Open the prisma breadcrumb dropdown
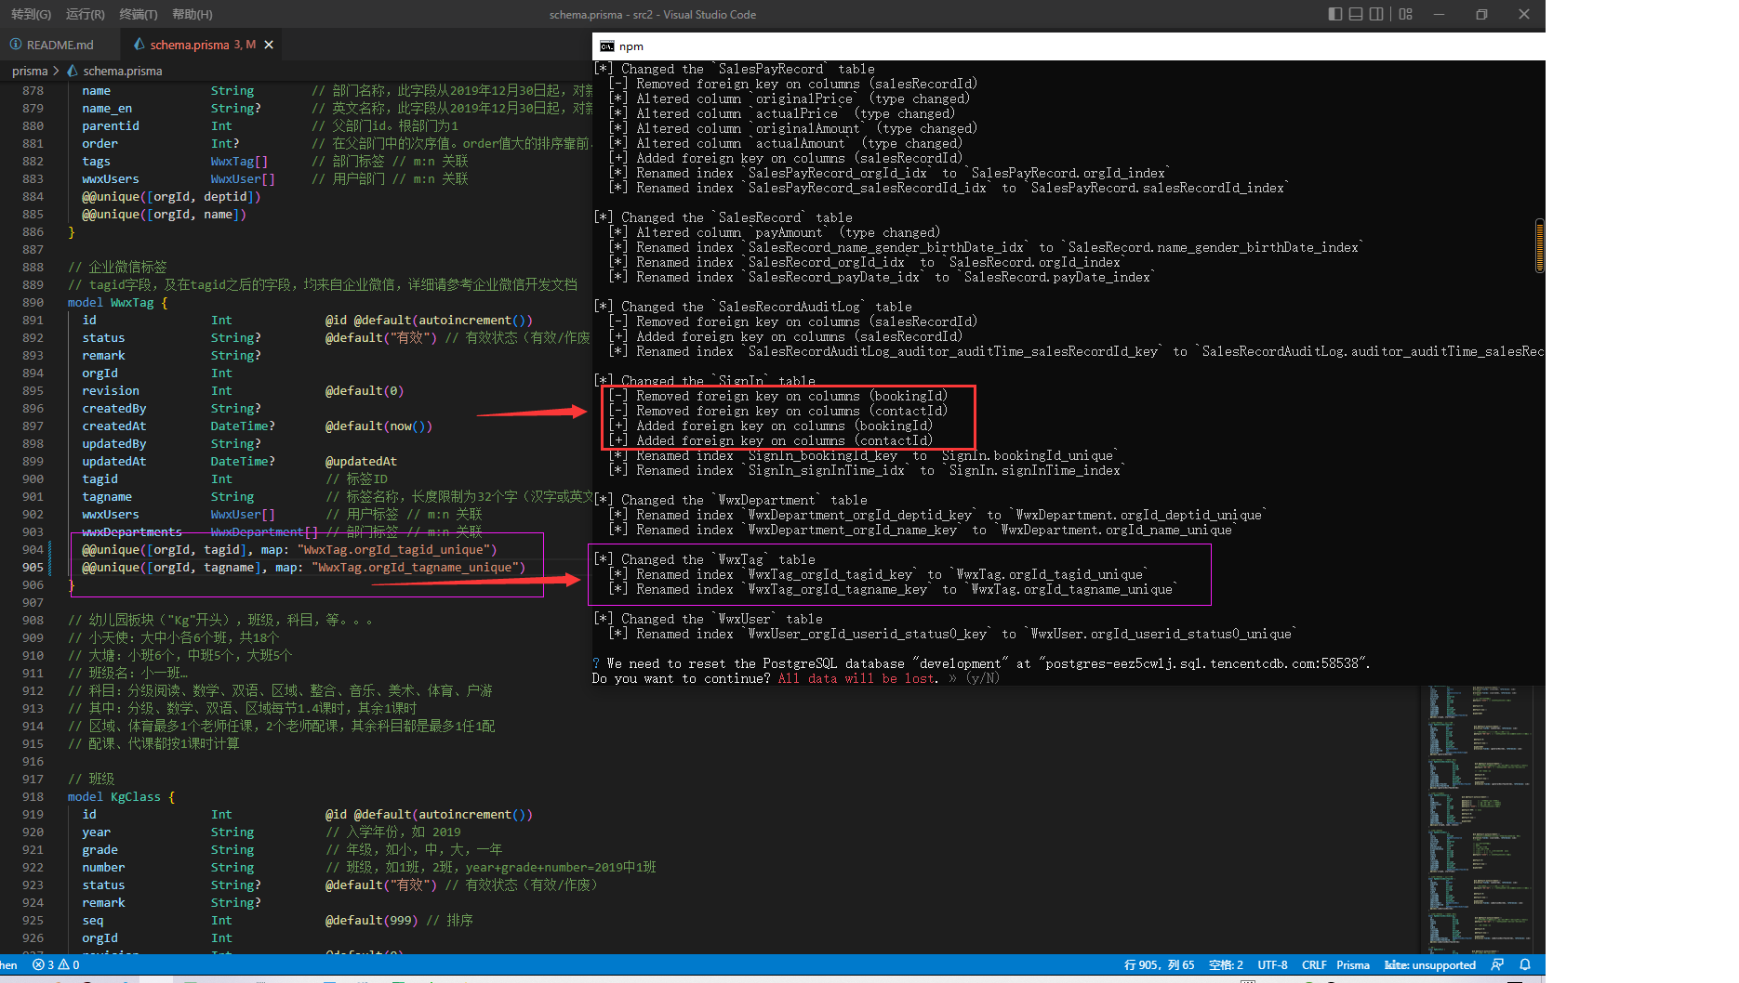Viewport: 1739px width, 983px height. pyautogui.click(x=31, y=71)
